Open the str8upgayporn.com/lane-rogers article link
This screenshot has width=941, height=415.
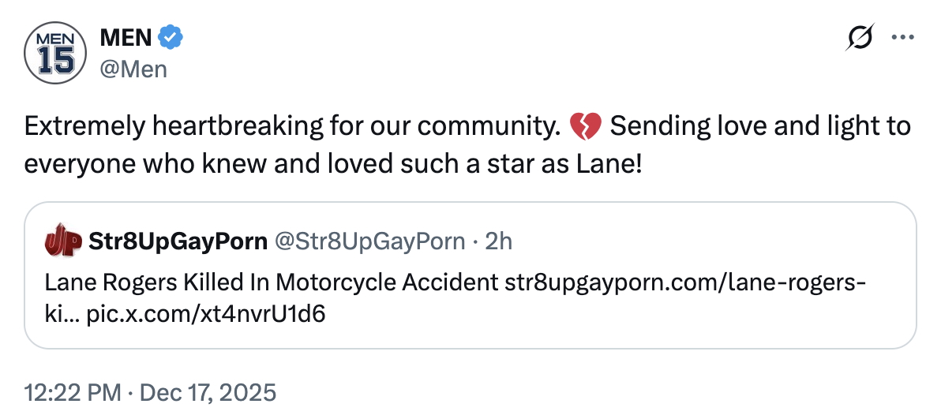[685, 282]
